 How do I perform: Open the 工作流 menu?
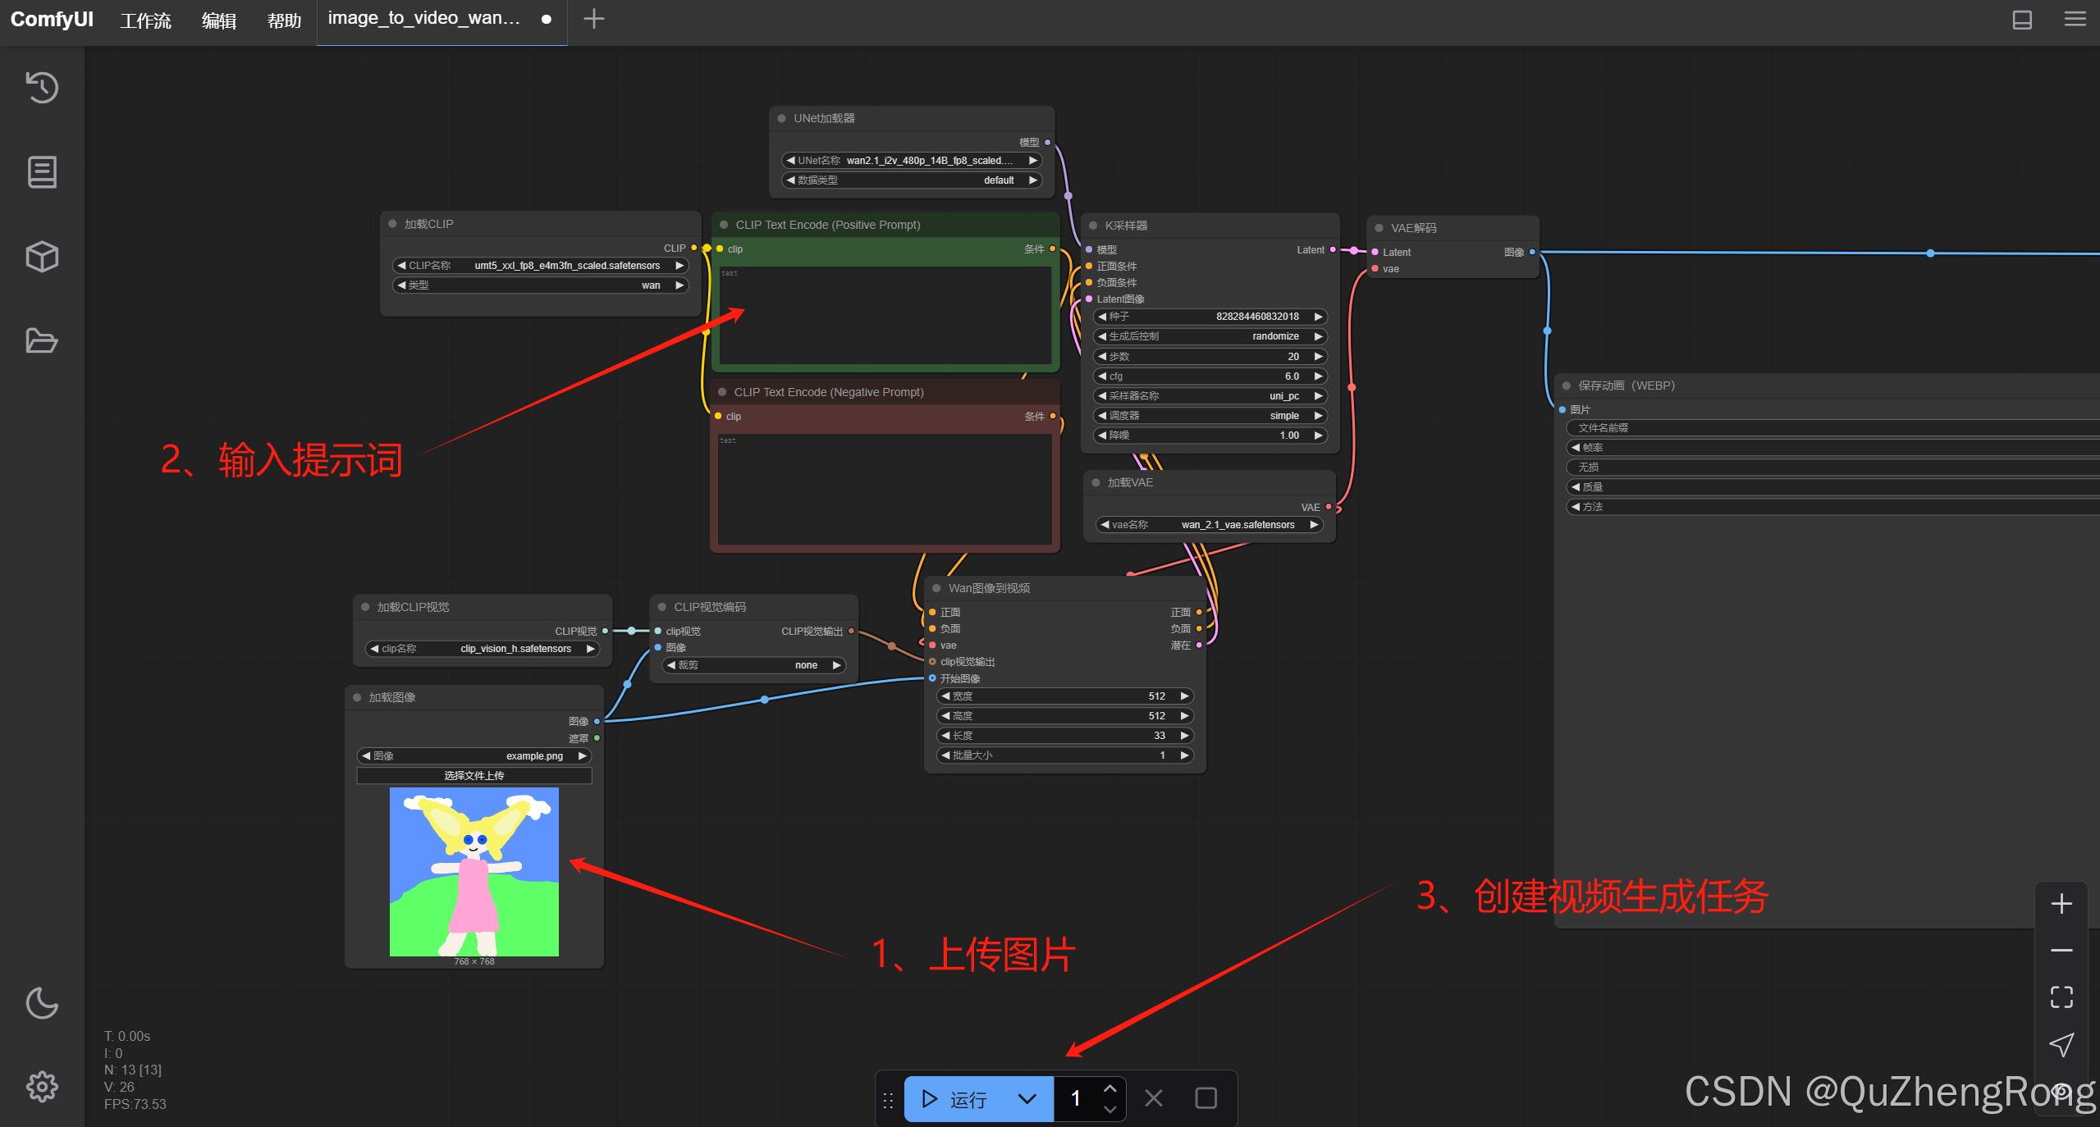tap(145, 21)
